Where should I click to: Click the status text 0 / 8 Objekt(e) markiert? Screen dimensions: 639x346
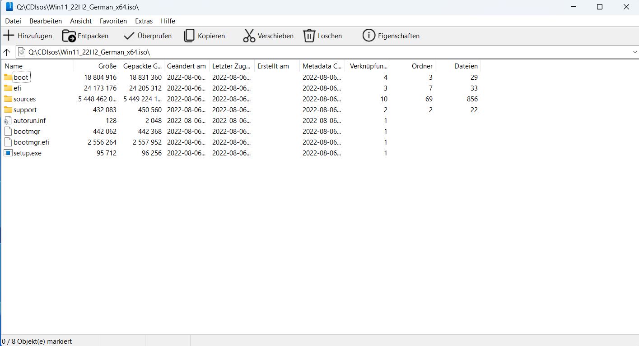point(37,341)
